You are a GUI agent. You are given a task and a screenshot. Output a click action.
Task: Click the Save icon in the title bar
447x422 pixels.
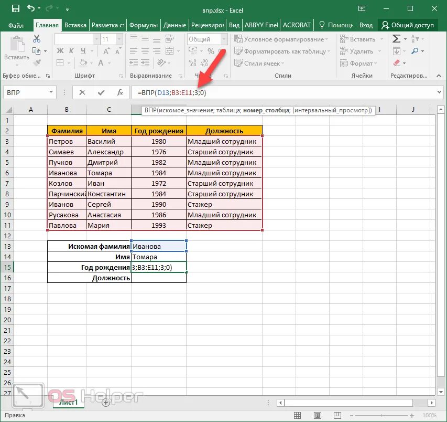[15, 8]
